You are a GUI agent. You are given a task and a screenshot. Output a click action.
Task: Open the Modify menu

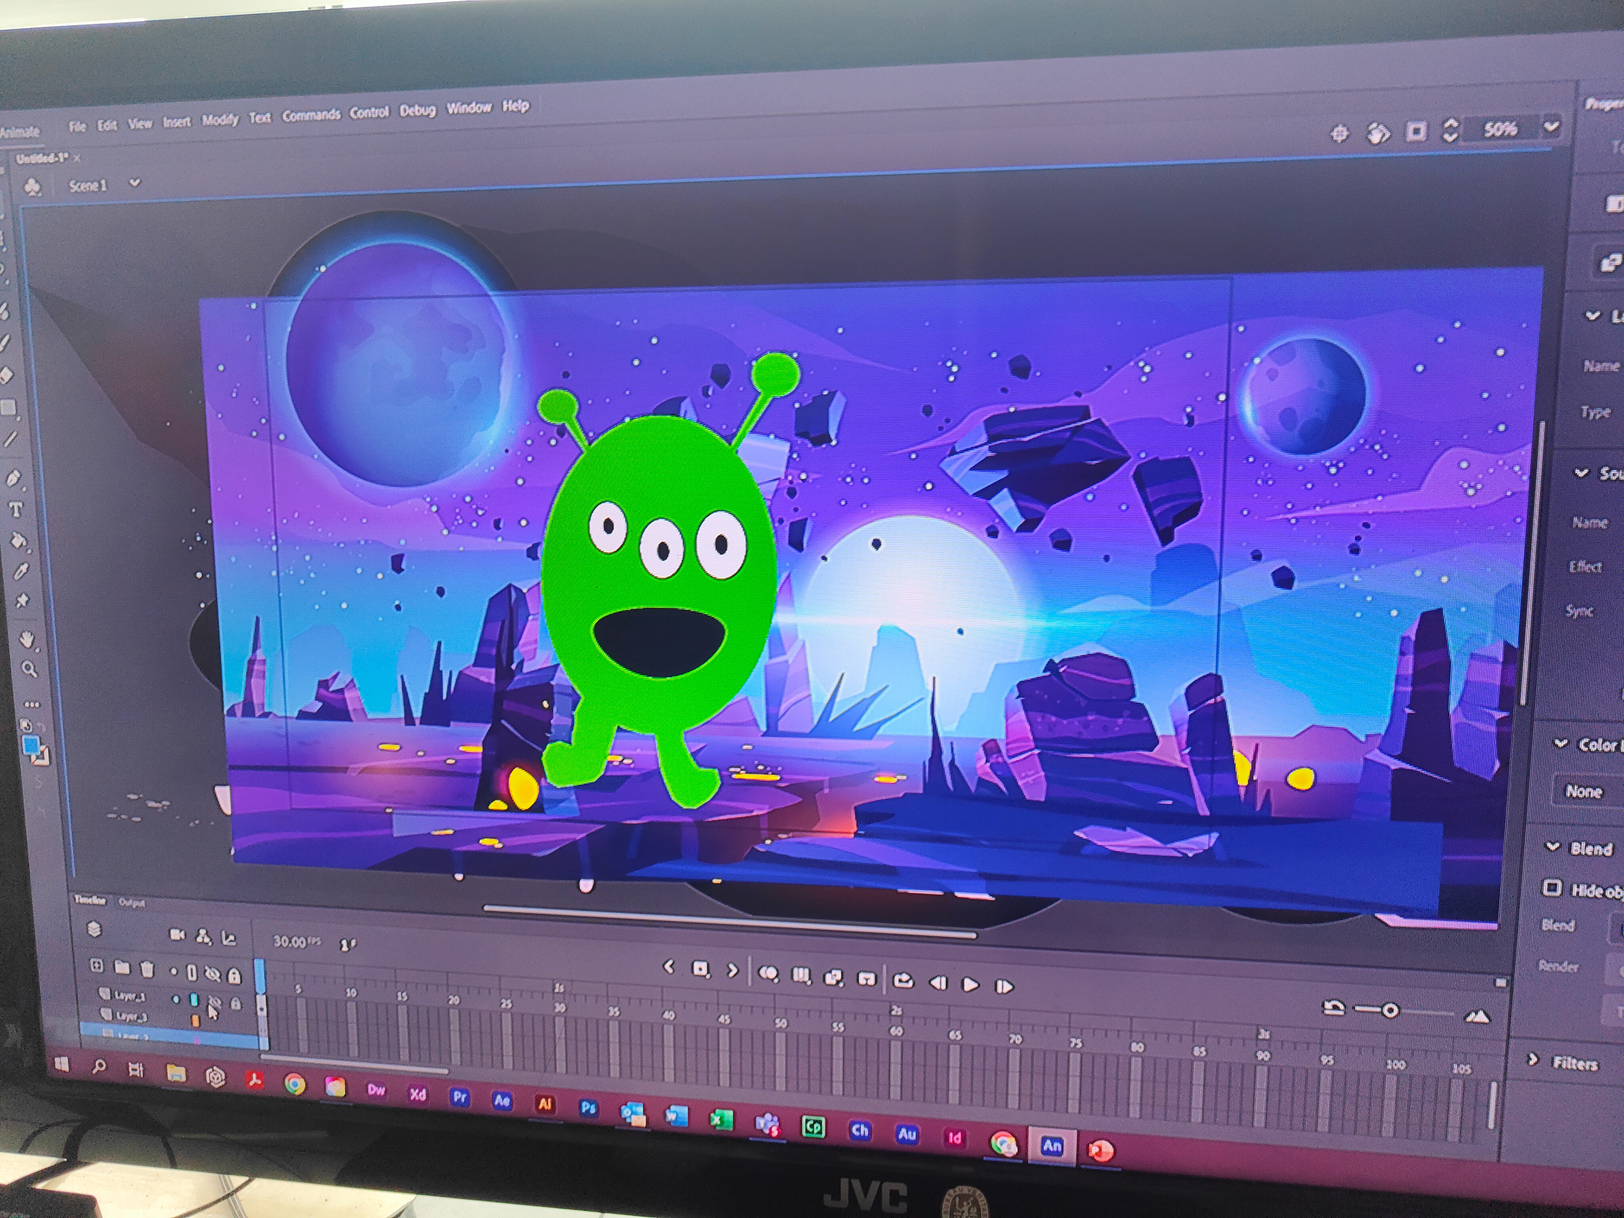[x=220, y=120]
